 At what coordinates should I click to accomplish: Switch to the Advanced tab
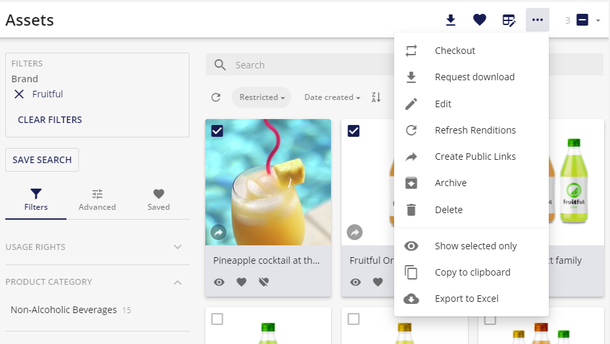coord(97,200)
